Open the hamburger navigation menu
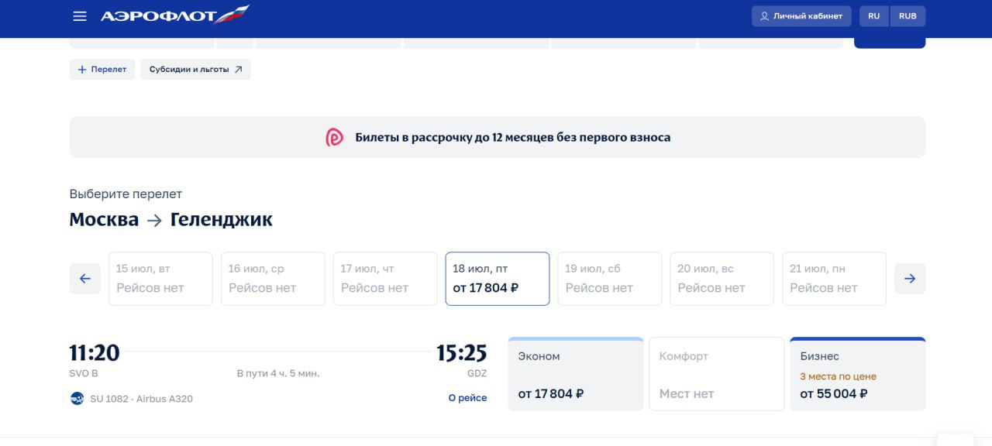The image size is (992, 446). tap(80, 16)
